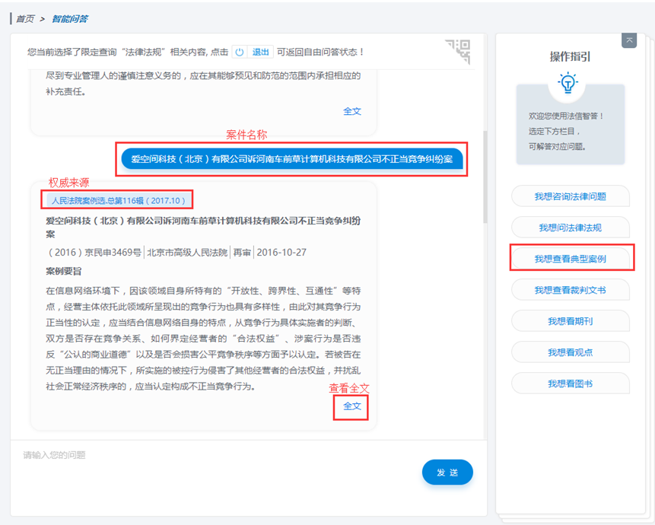Go to 首页 in the breadcrumb
The image size is (655, 525).
(x=25, y=19)
